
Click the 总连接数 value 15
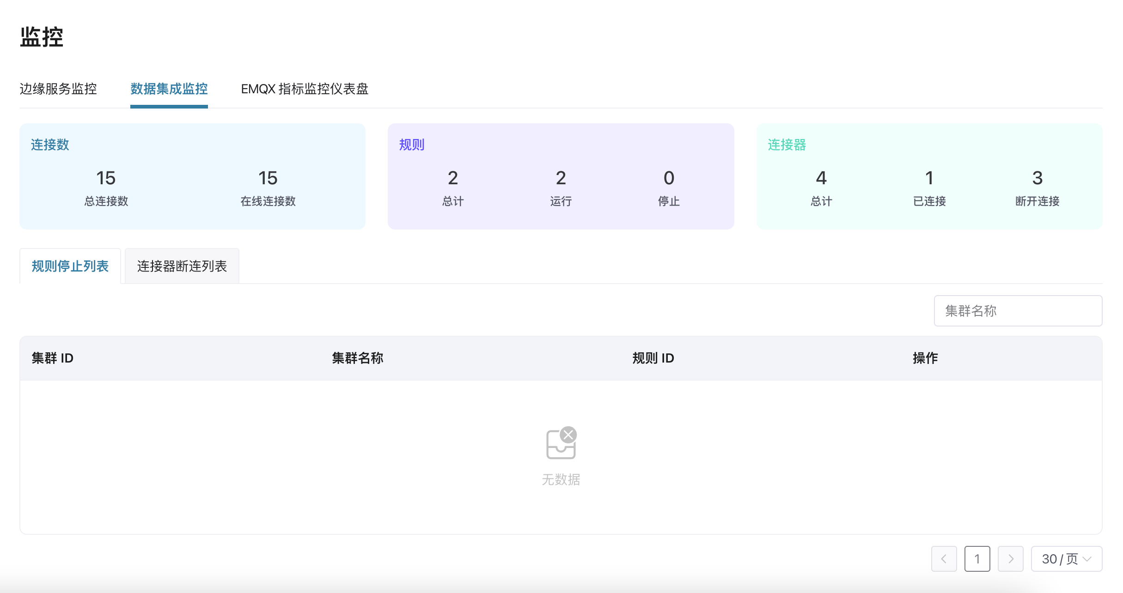[x=106, y=178]
